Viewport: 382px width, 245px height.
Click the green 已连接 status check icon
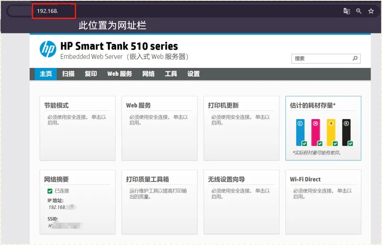pos(50,191)
